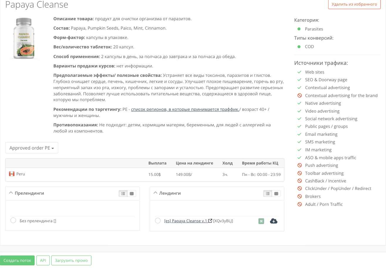This screenshot has height=268, width=386.
Task: Switch Лендинги panel to grid view
Action: point(276,194)
